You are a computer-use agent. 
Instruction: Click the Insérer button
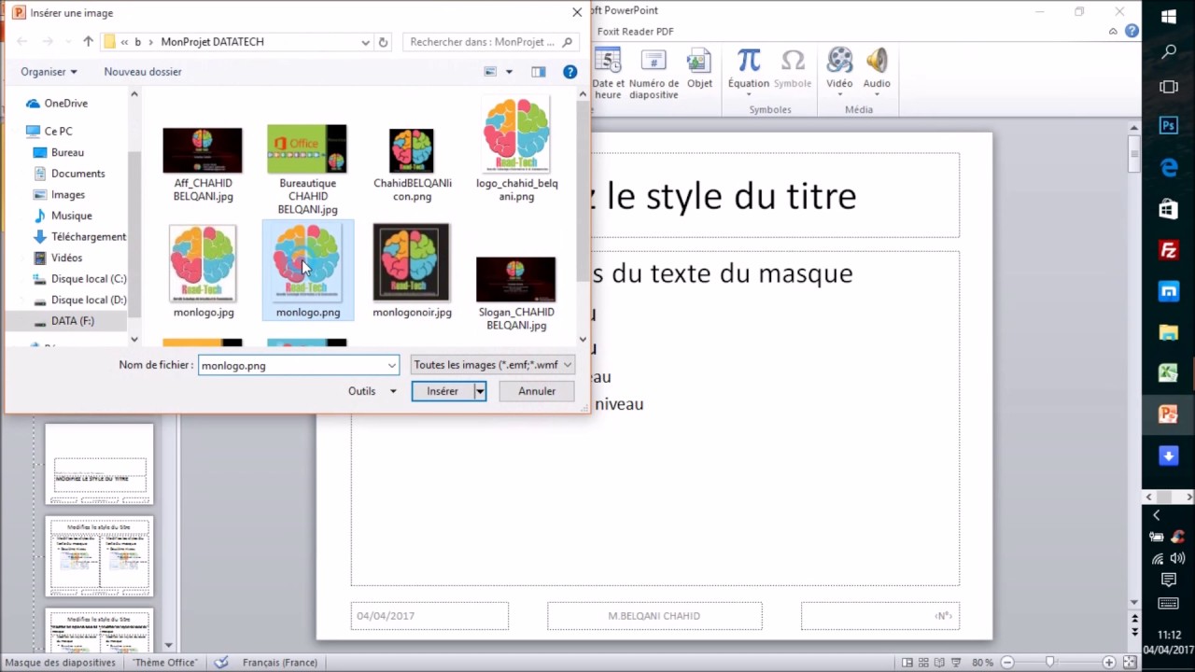tap(443, 391)
